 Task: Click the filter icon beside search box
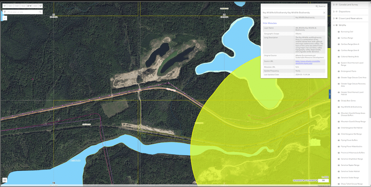[x=5, y=12]
